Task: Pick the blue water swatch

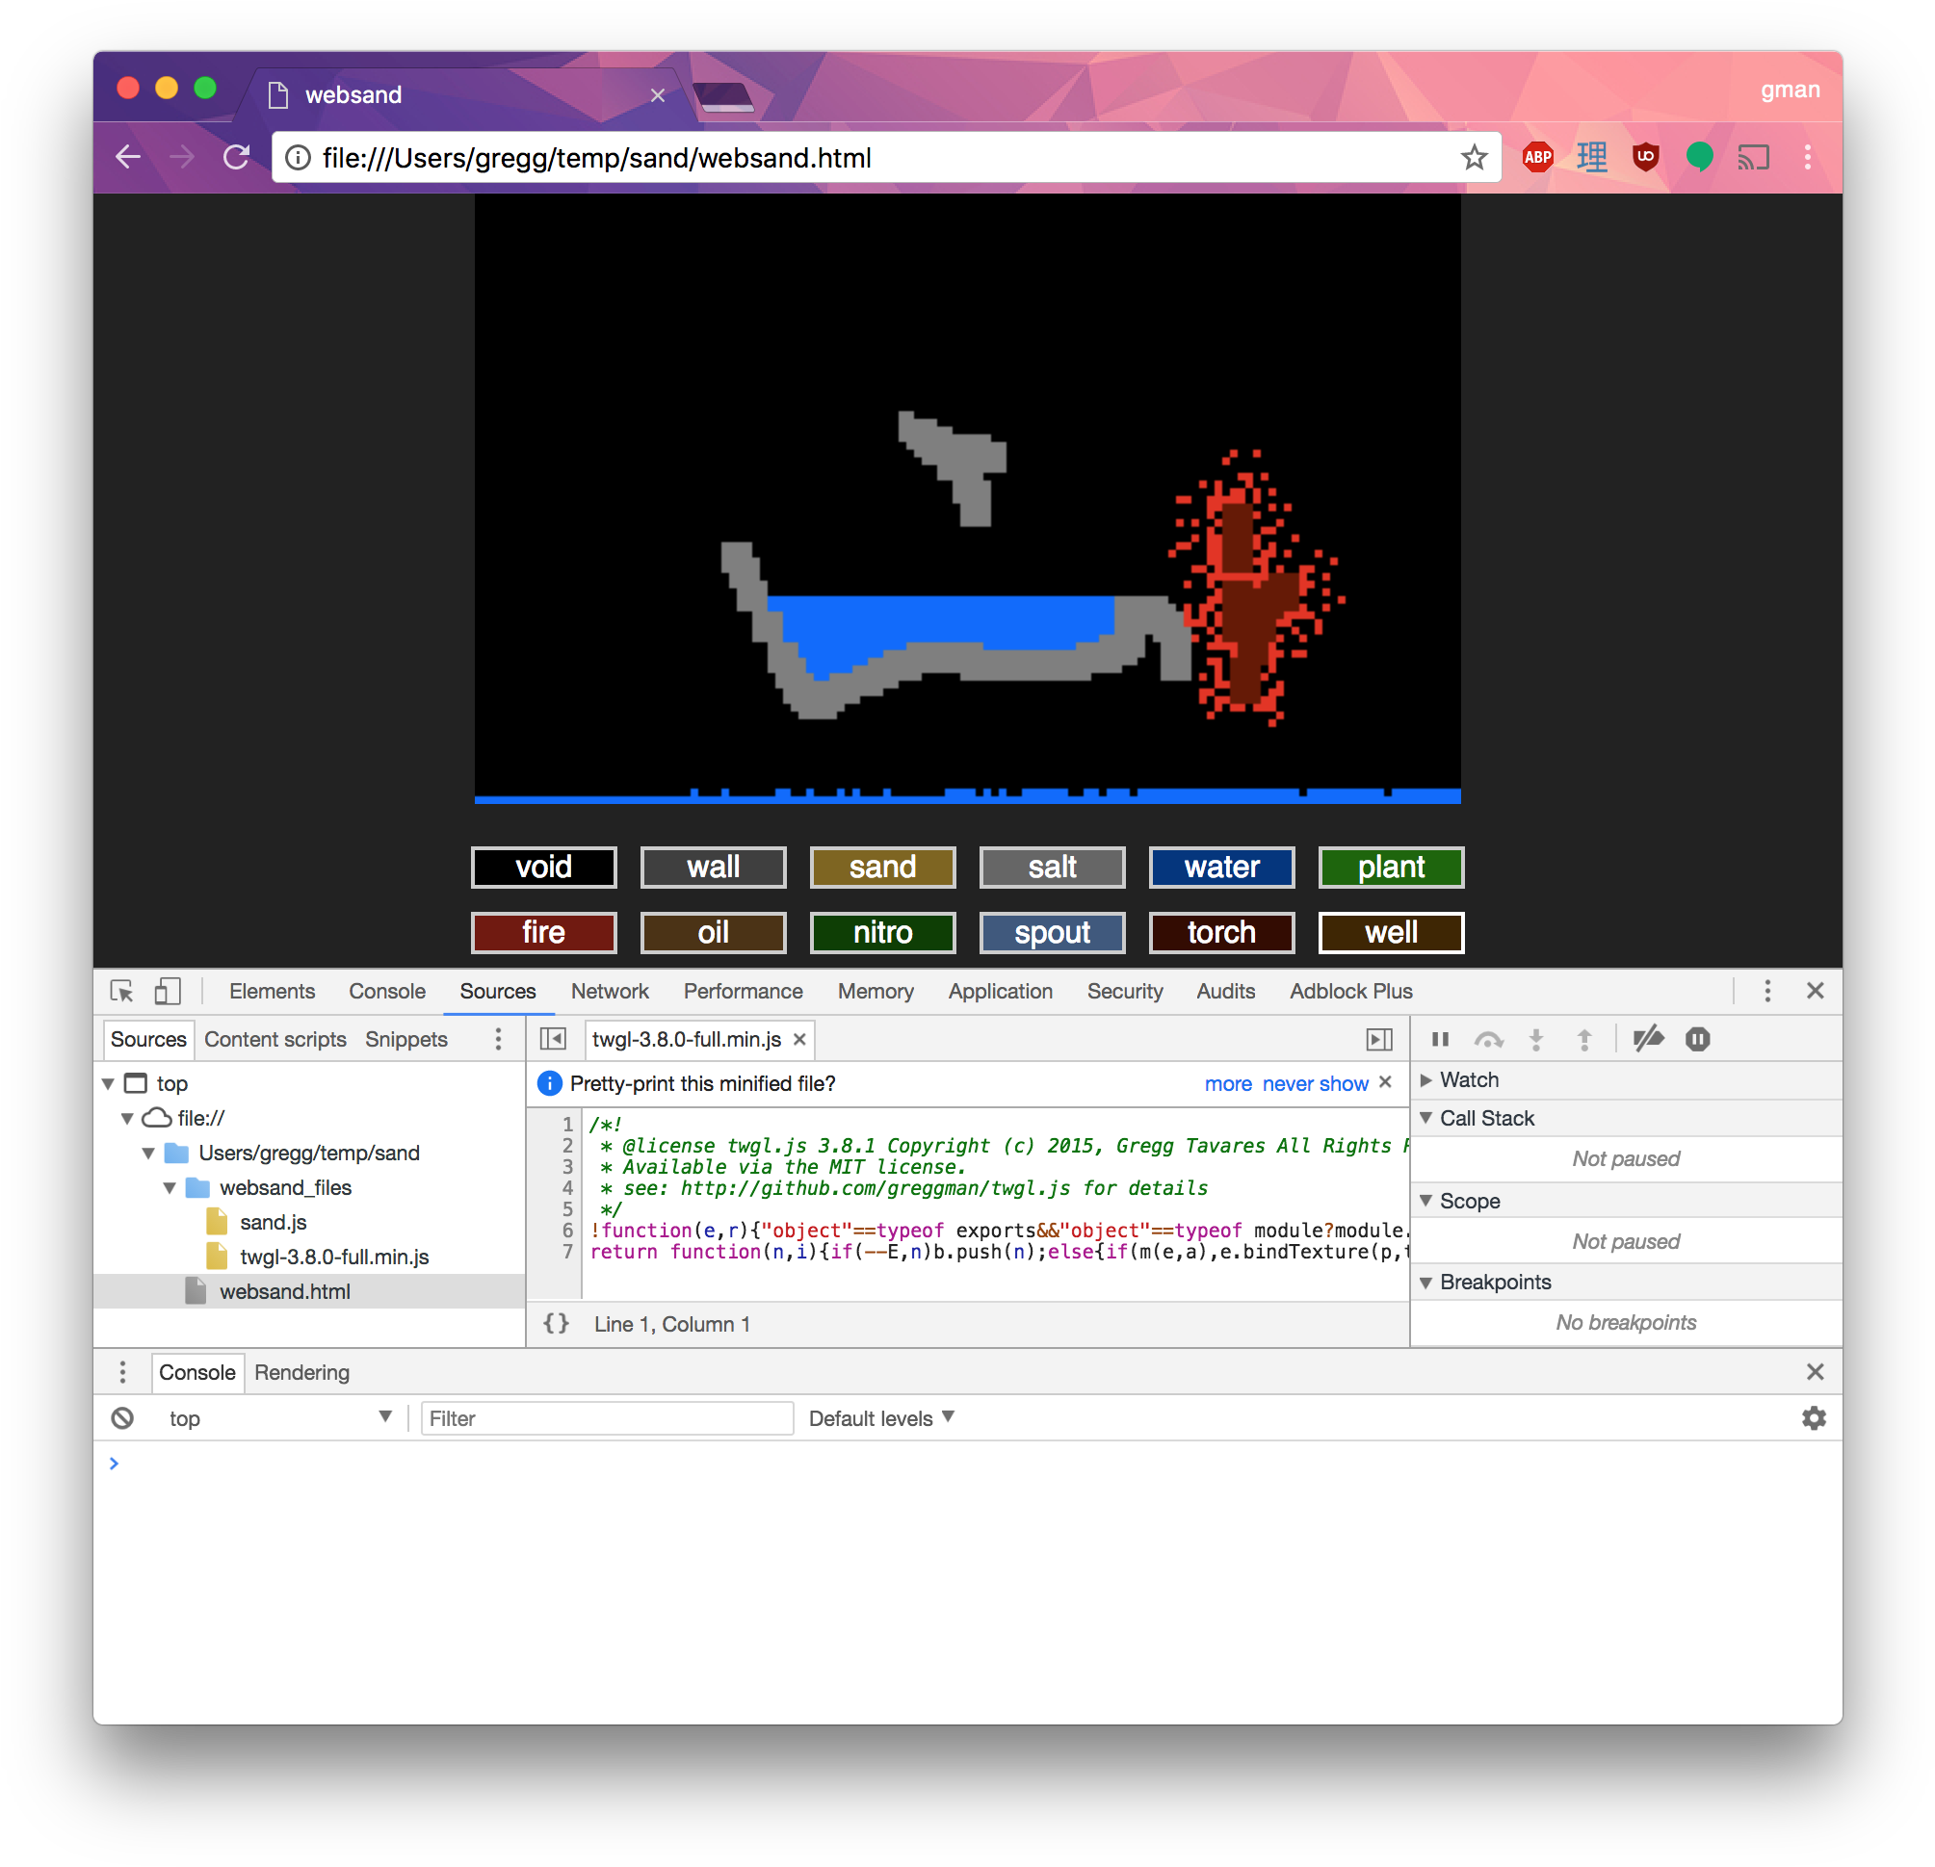Action: (x=1221, y=867)
